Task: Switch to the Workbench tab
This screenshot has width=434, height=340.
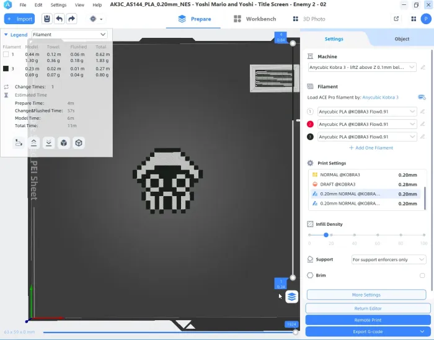Action: click(255, 19)
